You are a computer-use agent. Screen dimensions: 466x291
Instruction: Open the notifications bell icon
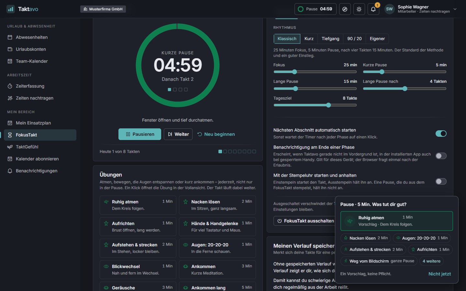click(373, 9)
